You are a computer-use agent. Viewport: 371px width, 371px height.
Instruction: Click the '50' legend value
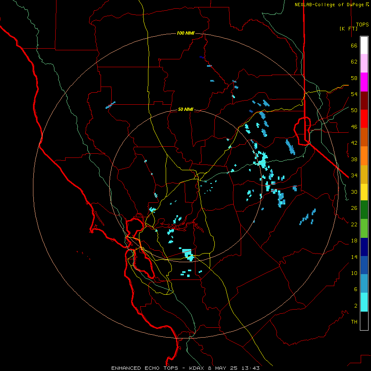(354, 110)
